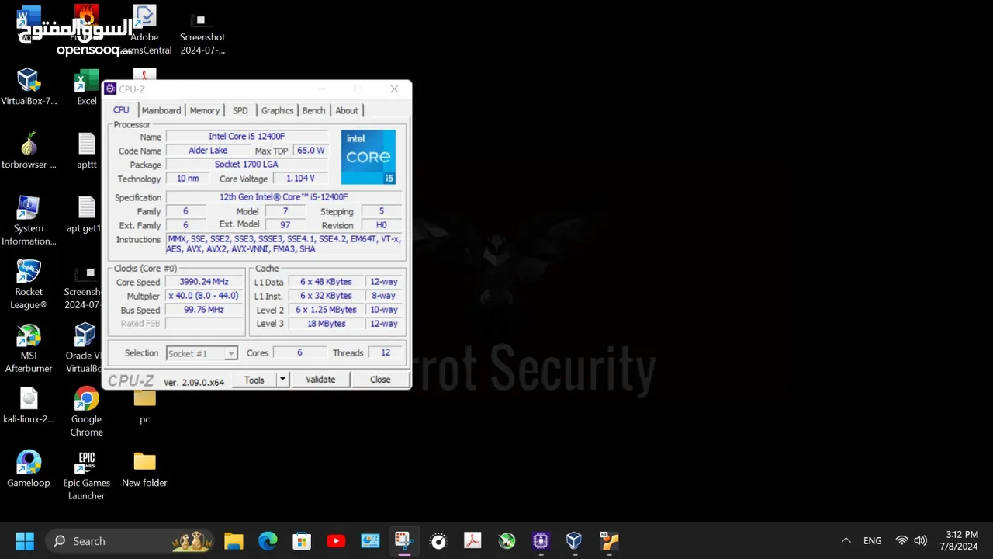Open Adobe Acrobat from the taskbar
The height and width of the screenshot is (559, 993).
pos(472,540)
